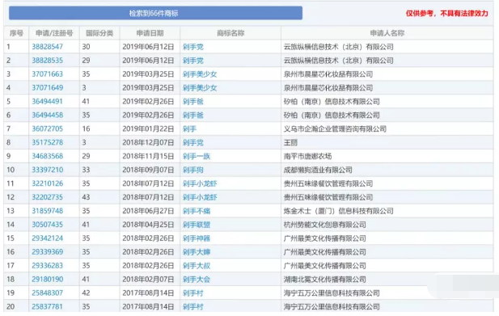The width and height of the screenshot is (499, 316).
Task: Open registration number 29336283
Action: pyautogui.click(x=47, y=265)
